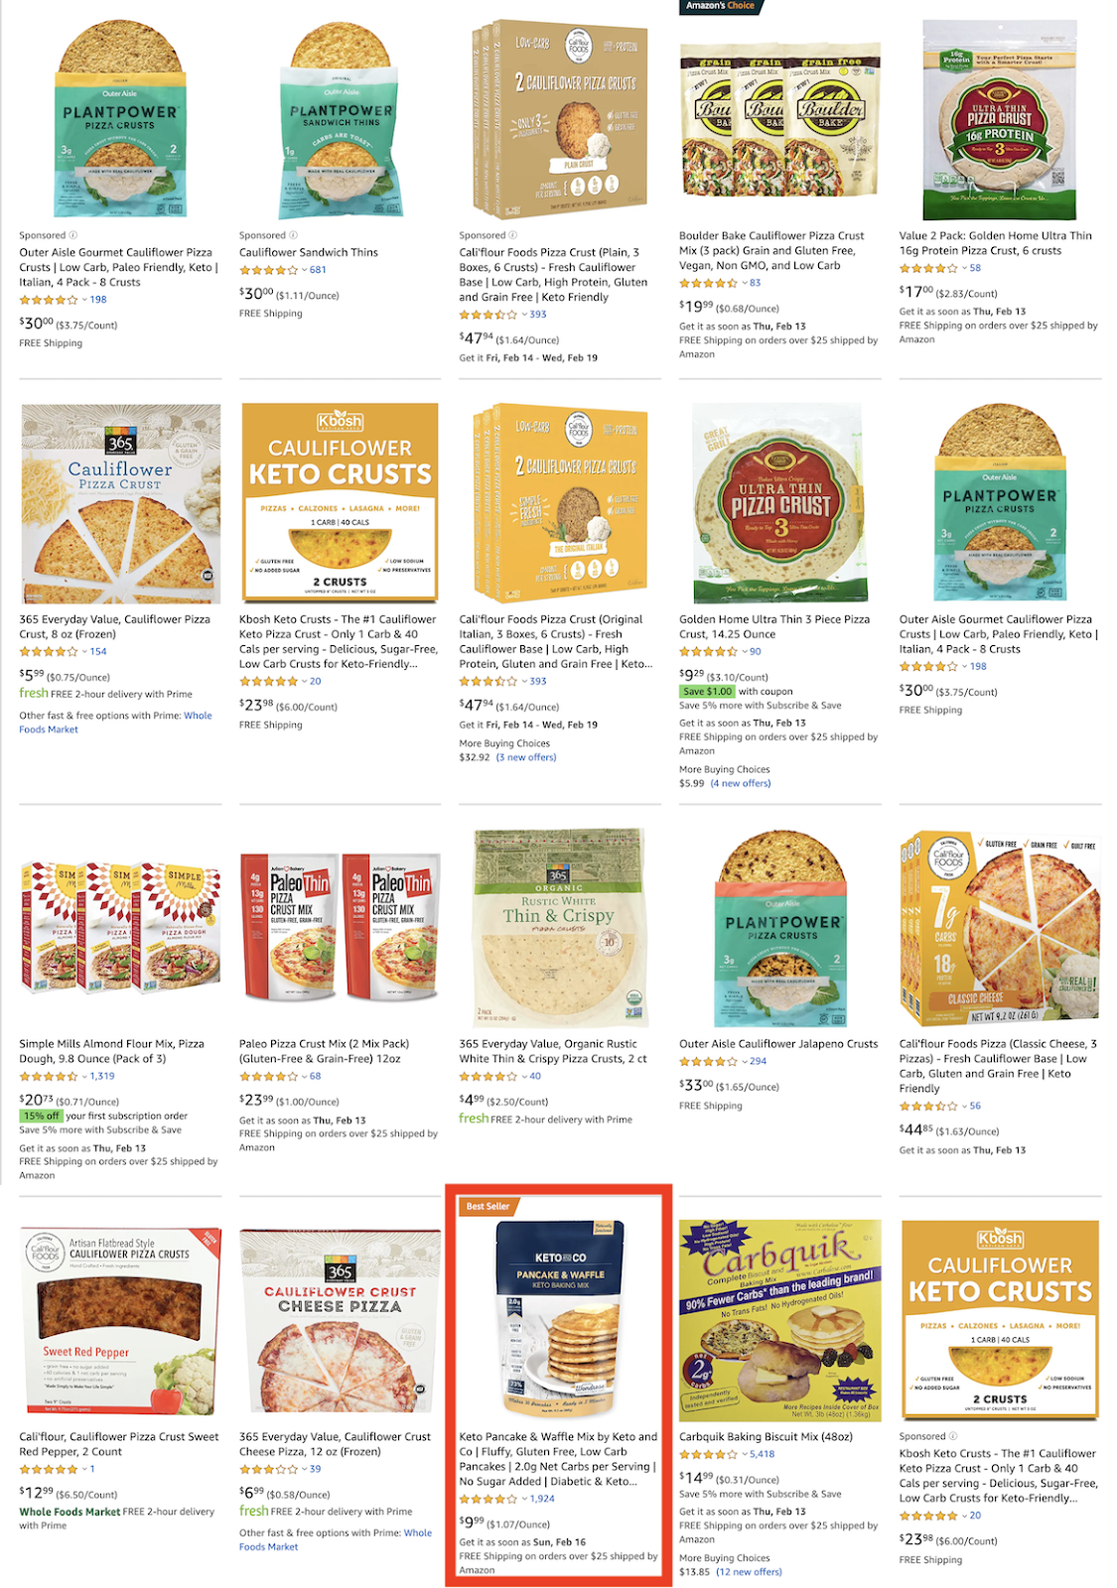The image size is (1117, 1588).
Task: Open the star rating on Boulder Bake Pizza Crust Mix
Action: coord(709,283)
